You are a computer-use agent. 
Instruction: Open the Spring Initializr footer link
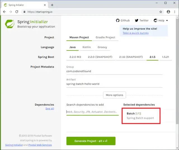point(14,145)
